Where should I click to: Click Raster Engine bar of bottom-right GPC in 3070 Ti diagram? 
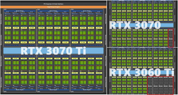pos(87,90)
